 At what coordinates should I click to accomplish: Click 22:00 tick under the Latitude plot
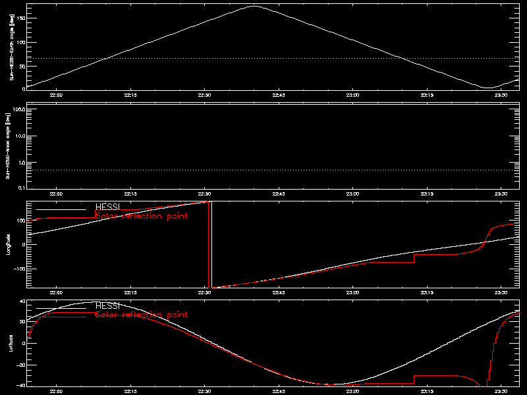[56, 392]
